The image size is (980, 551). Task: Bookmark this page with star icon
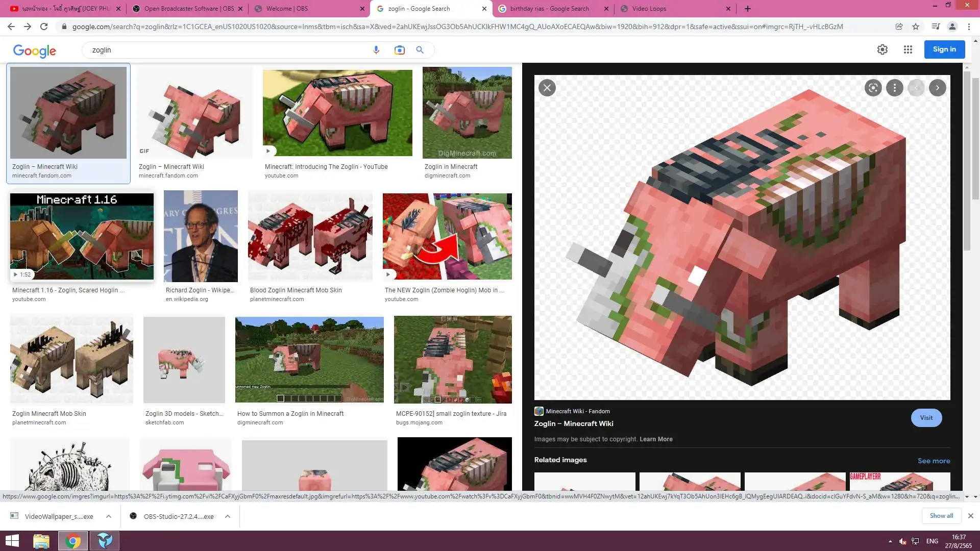pos(916,27)
